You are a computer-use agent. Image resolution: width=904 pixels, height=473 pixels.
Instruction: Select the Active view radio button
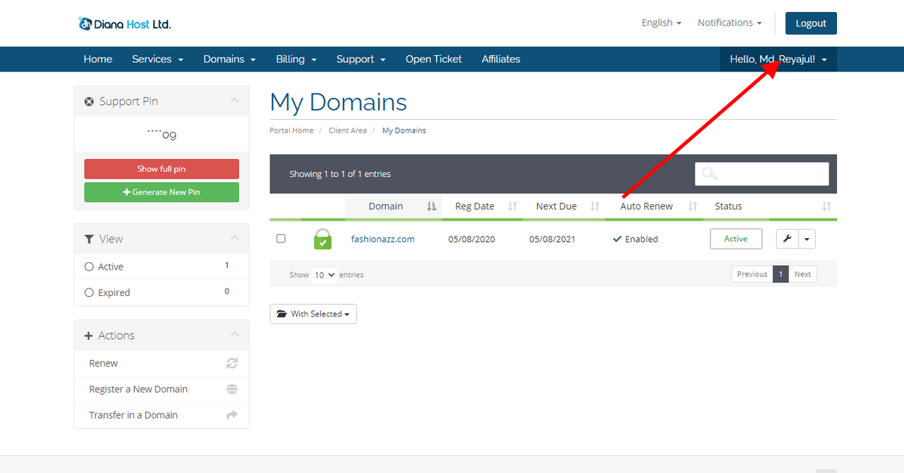tap(89, 267)
